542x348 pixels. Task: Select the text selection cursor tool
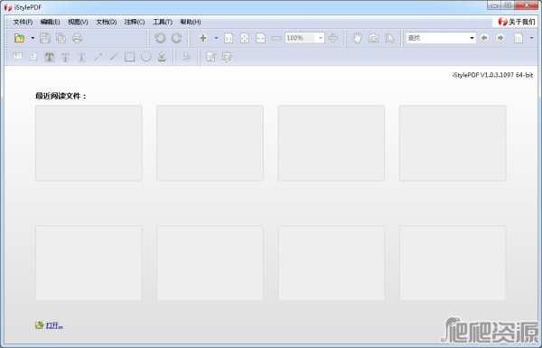click(389, 38)
